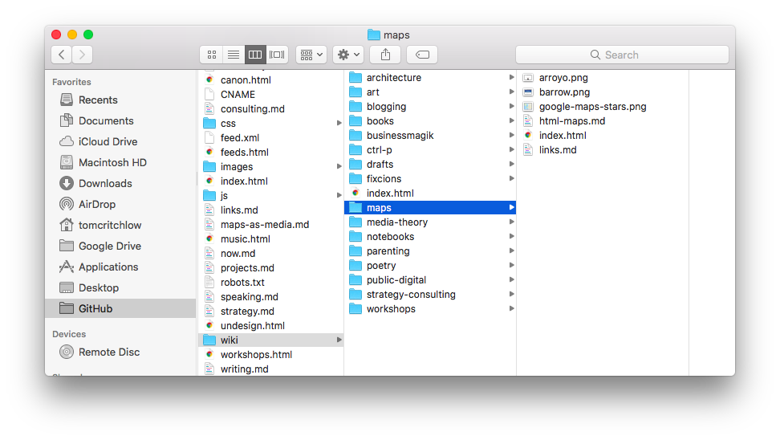This screenshot has height=440, width=780.
Task: Select the barrow.png image file
Action: (x=603, y=92)
